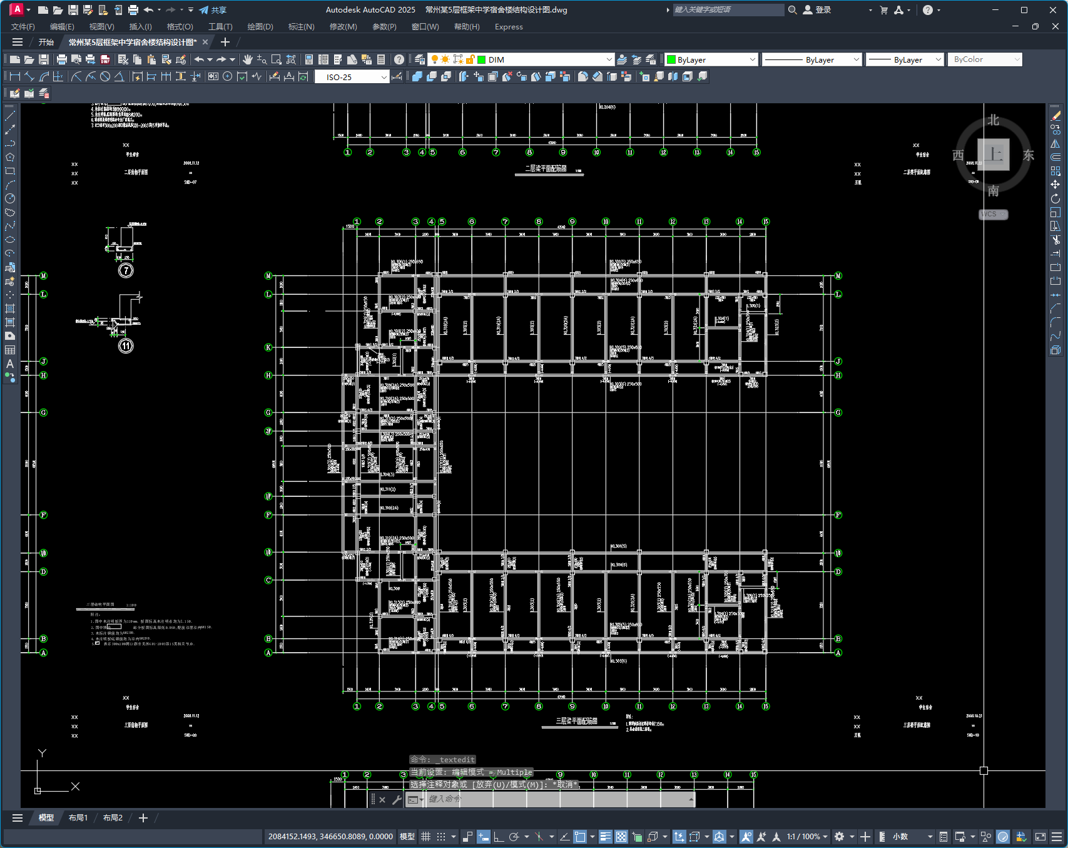Image resolution: width=1068 pixels, height=848 pixels.
Task: Open the 文件(F) menu
Action: click(23, 27)
